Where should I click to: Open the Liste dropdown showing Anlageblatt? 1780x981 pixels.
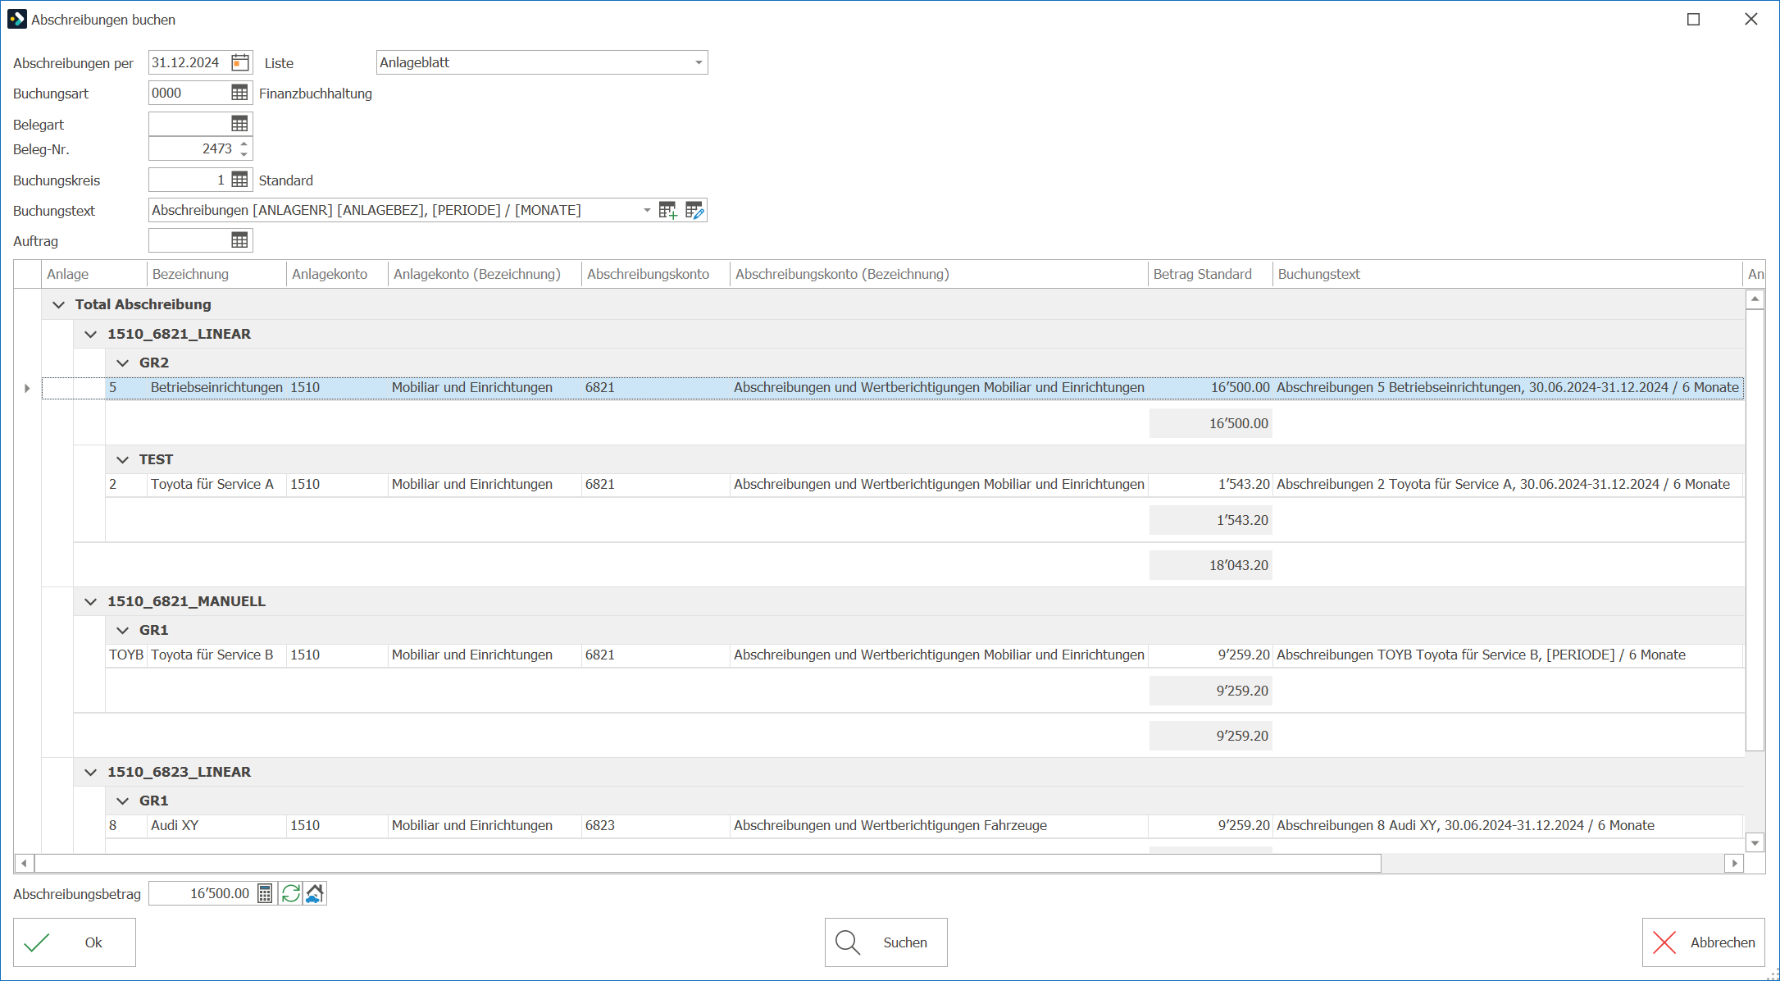699,62
